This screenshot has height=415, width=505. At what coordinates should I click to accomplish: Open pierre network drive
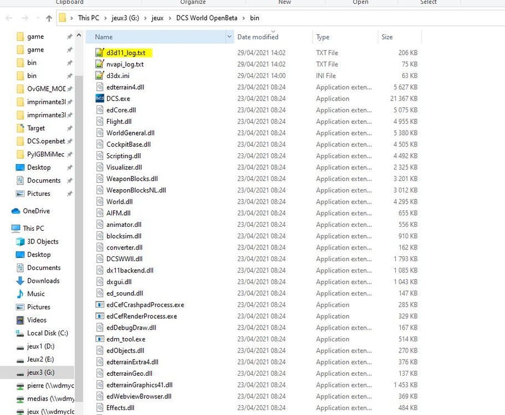point(50,386)
